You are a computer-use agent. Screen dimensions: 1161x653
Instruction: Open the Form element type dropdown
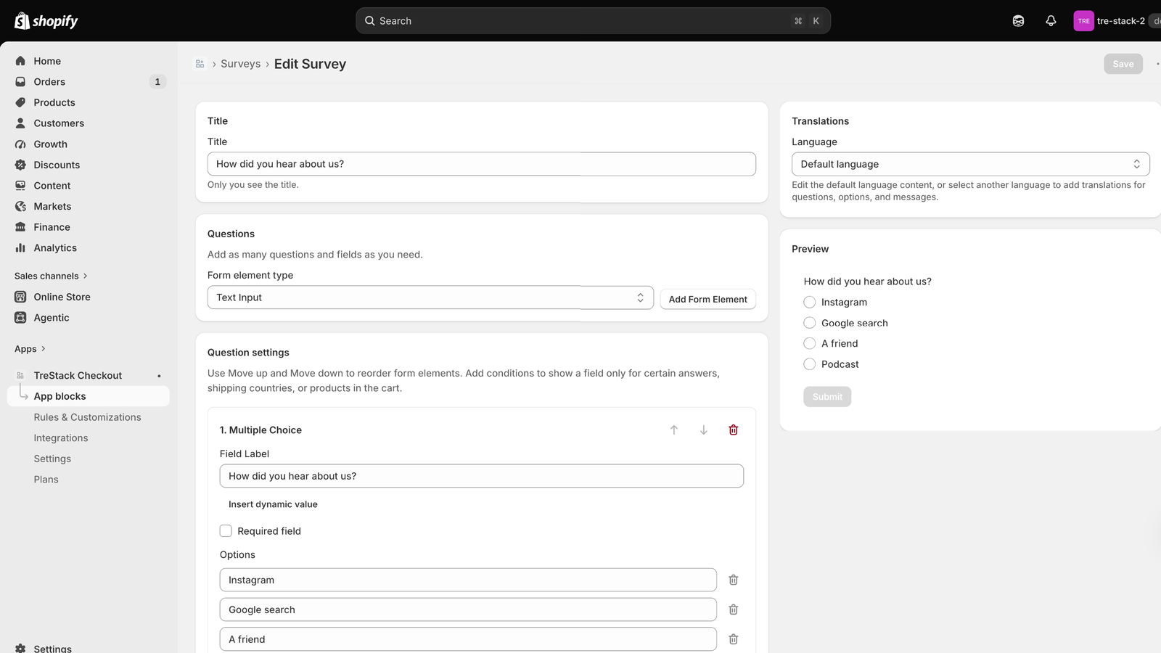[430, 297]
